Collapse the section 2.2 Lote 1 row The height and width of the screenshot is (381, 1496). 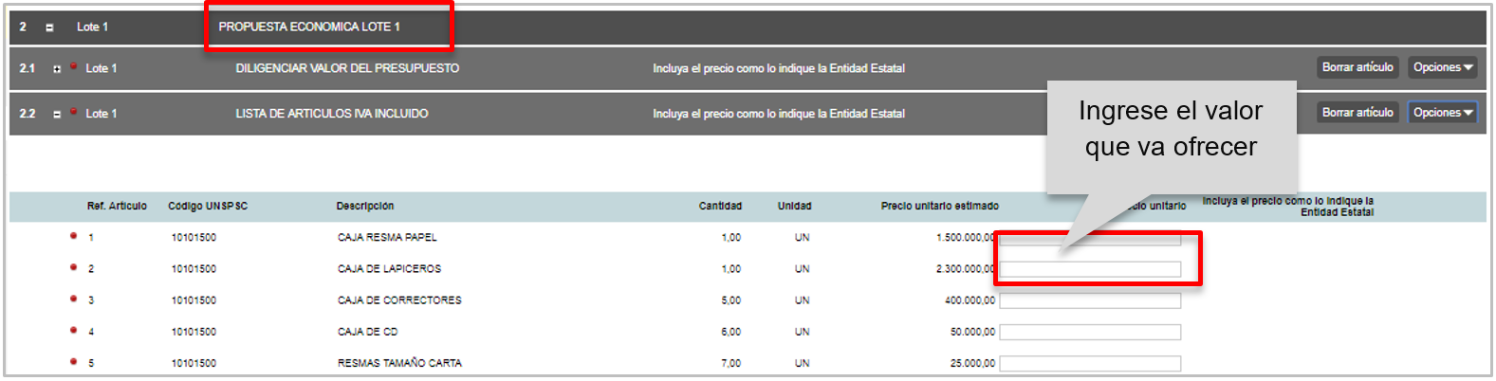tap(57, 114)
